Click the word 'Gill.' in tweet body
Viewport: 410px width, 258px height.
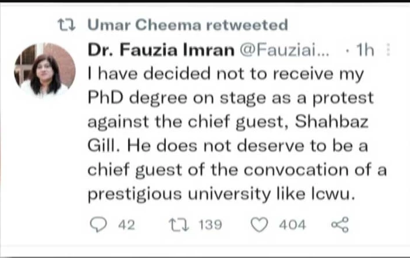pos(103,147)
